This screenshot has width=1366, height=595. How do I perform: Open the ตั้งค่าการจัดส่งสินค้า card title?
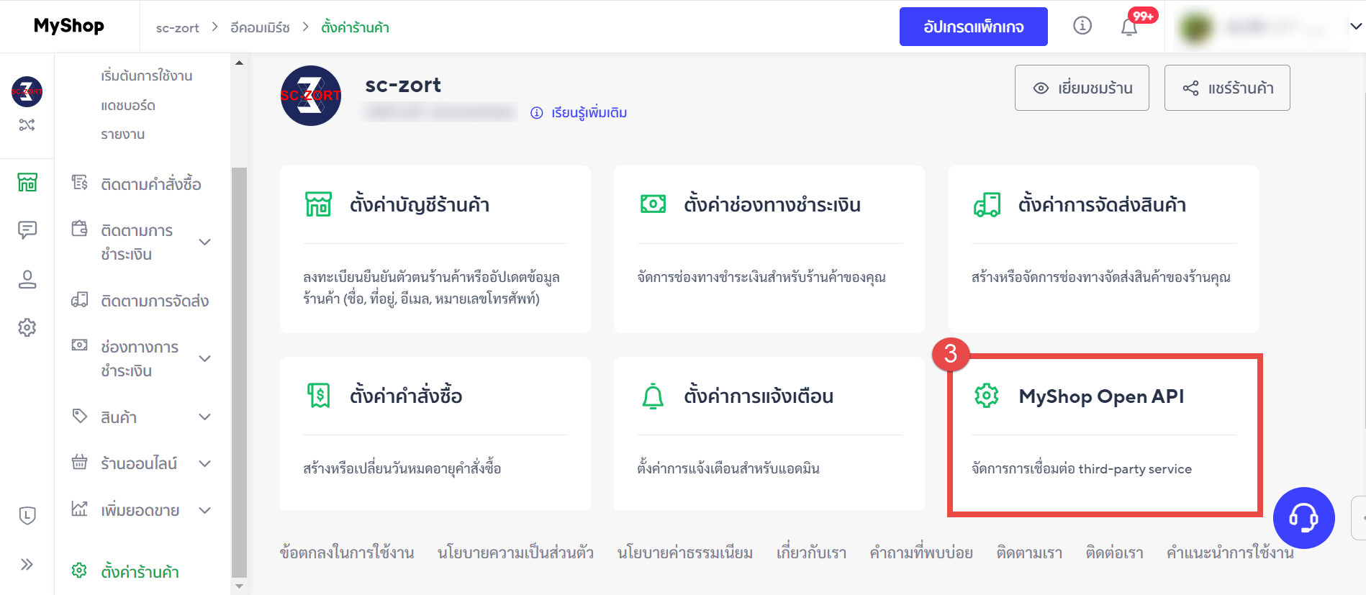click(1102, 205)
